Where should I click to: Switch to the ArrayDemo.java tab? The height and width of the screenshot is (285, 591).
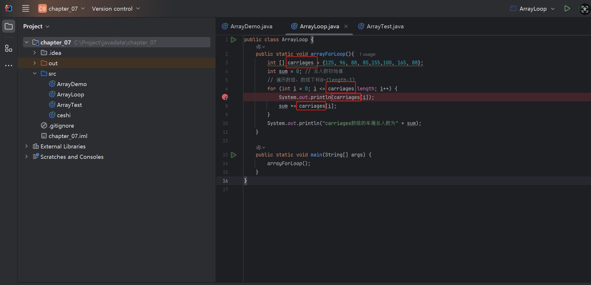click(x=251, y=27)
